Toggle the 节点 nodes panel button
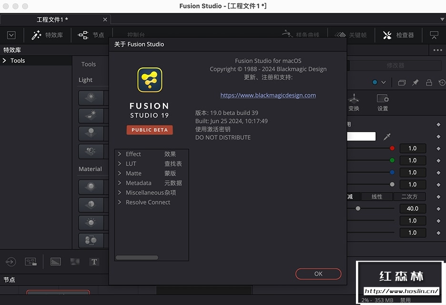This screenshot has height=305, width=446. tap(91, 35)
